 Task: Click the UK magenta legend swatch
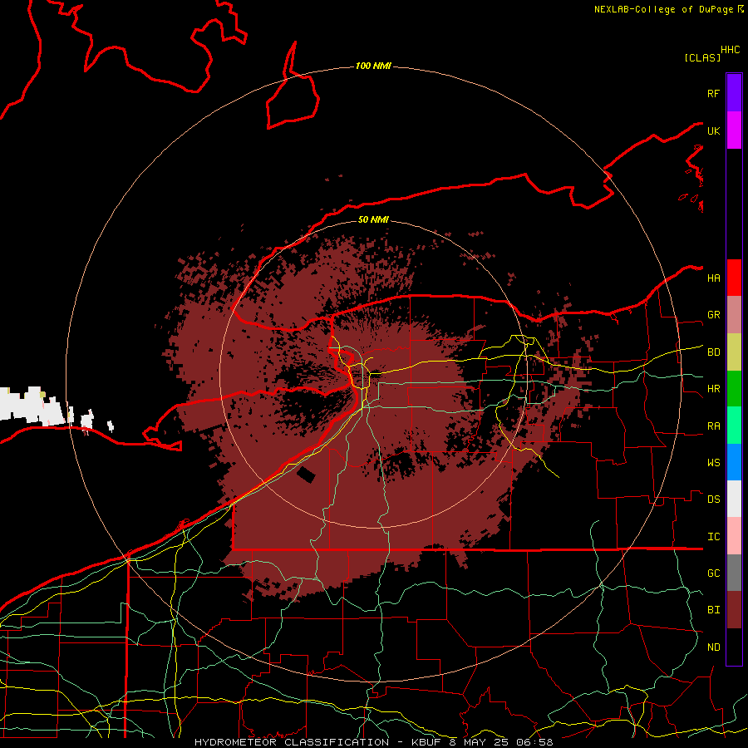pyautogui.click(x=734, y=130)
